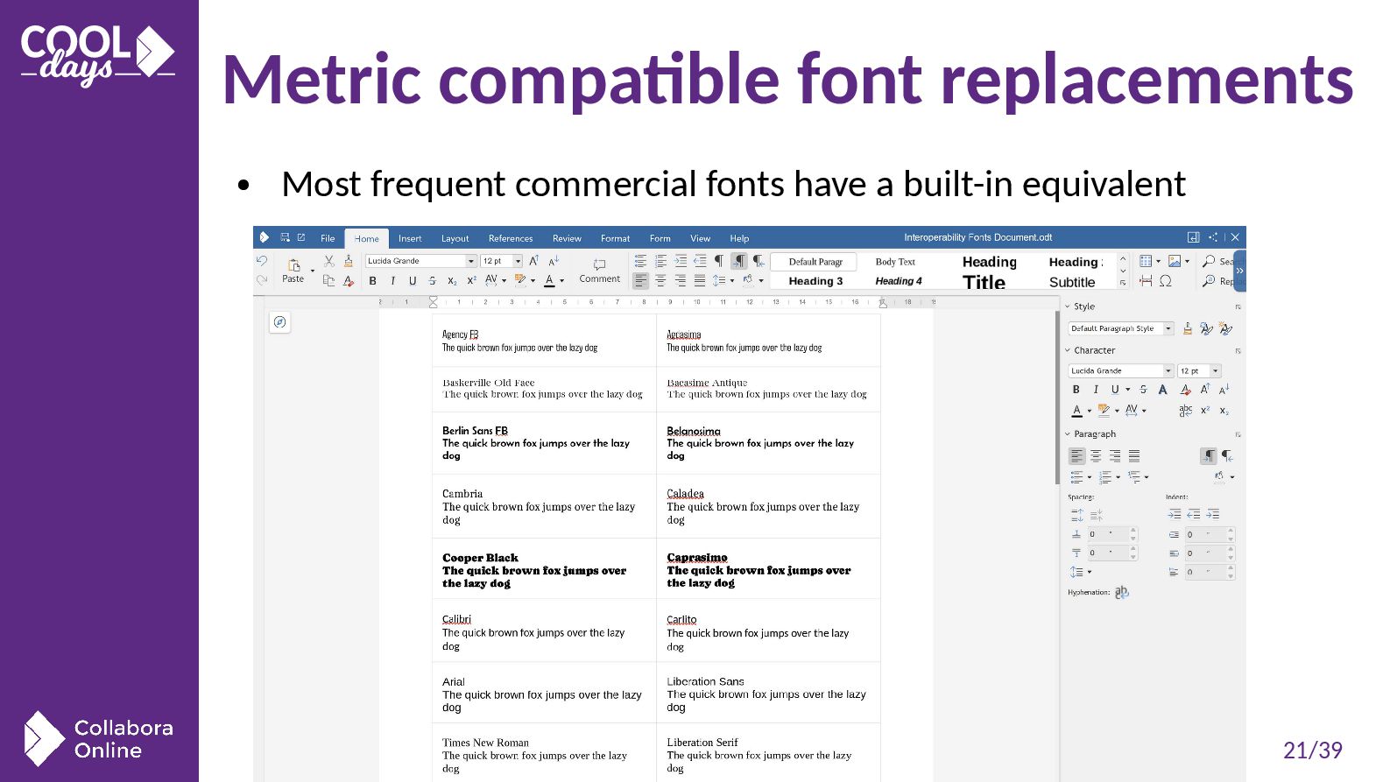Apply Subscript from the toolbar

click(x=452, y=281)
